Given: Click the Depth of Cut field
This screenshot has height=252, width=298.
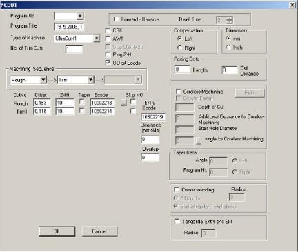Looking at the screenshot, I should (185, 107).
